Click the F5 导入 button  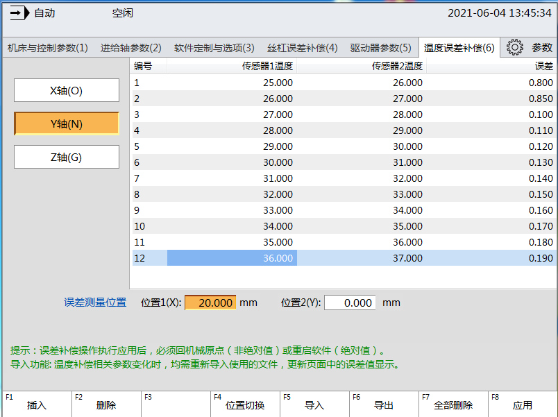(x=314, y=405)
